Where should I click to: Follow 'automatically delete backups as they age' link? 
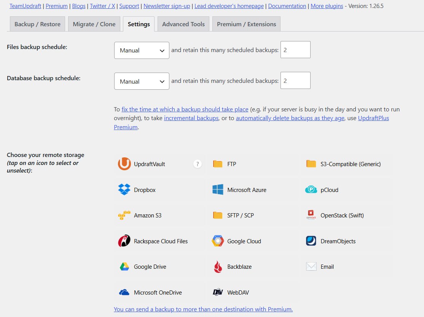[x=290, y=118]
